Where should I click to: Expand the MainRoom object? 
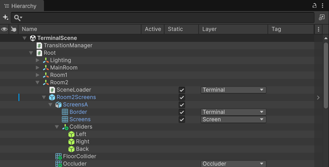[x=38, y=68]
